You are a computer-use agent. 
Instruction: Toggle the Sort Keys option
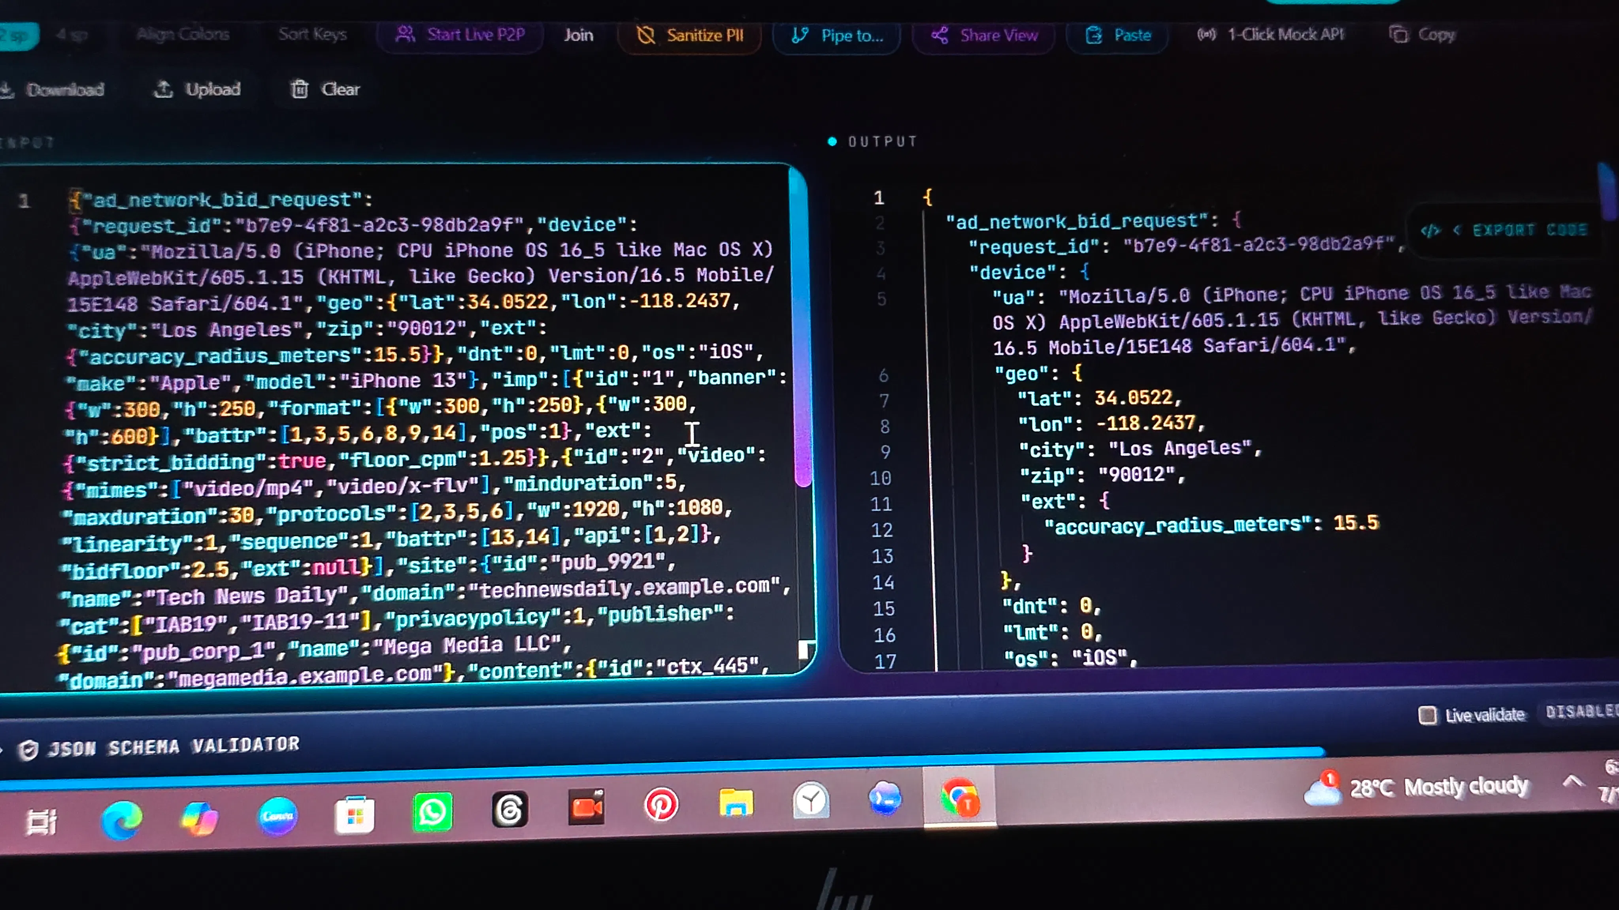pyautogui.click(x=312, y=34)
